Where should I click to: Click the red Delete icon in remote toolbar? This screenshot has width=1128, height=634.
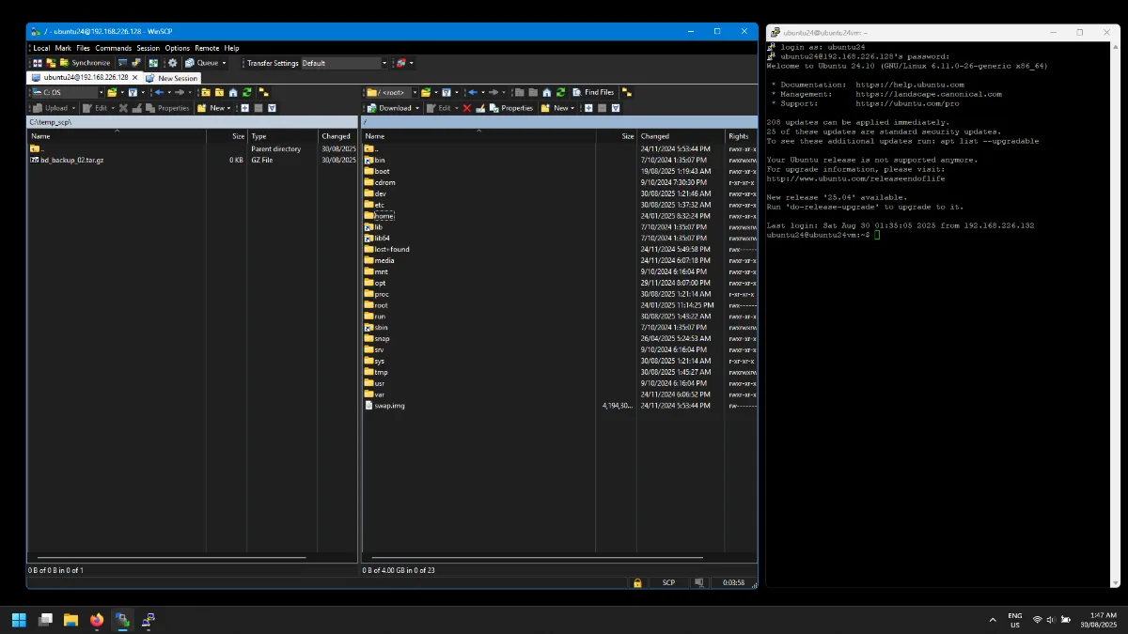pyautogui.click(x=466, y=108)
